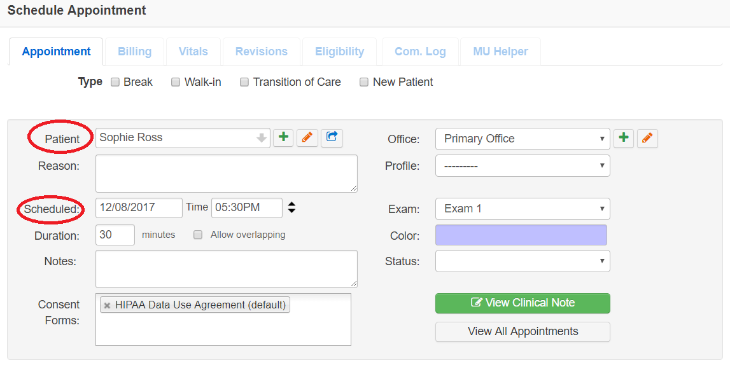Click the lavender Color swatch
The width and height of the screenshot is (730, 365).
point(521,235)
